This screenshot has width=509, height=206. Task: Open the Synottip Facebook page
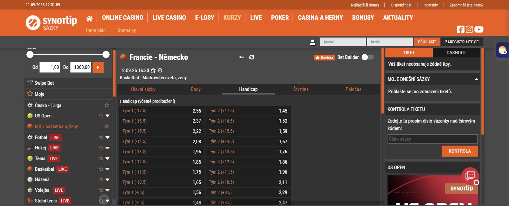pos(461,29)
